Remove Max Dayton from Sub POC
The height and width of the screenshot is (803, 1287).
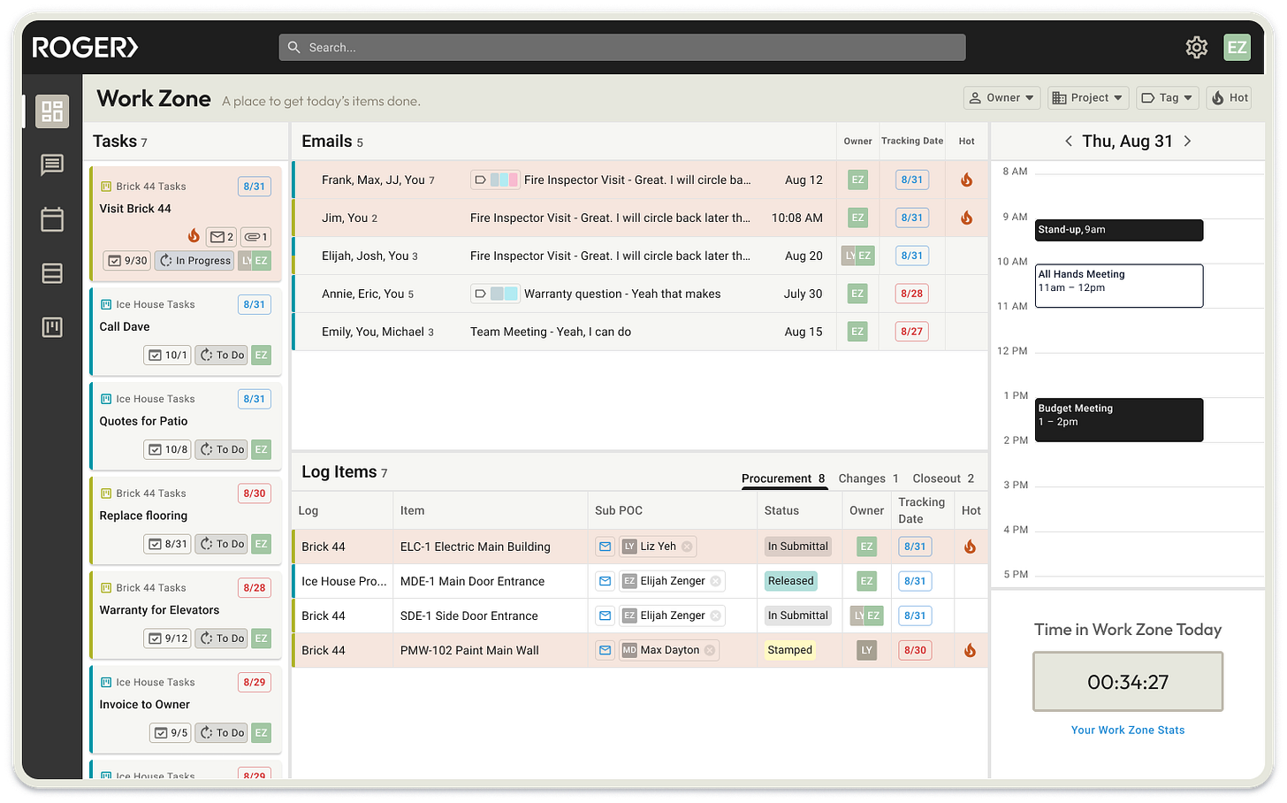[709, 650]
